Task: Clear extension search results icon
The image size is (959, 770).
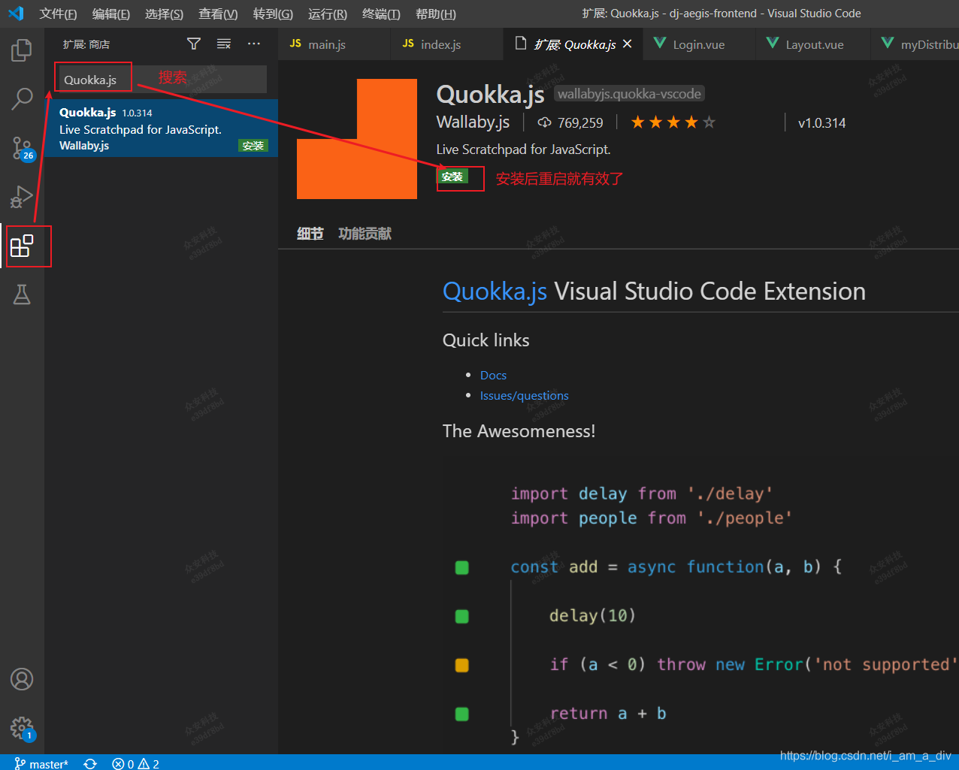Action: click(224, 44)
